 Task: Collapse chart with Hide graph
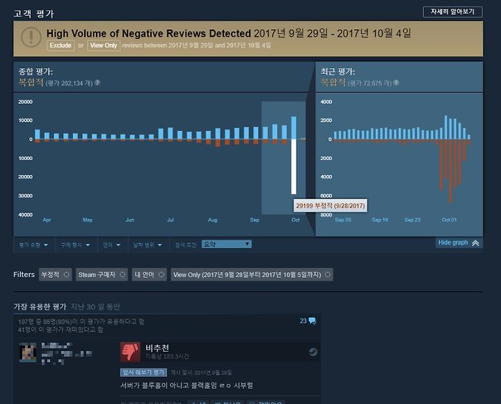point(459,242)
